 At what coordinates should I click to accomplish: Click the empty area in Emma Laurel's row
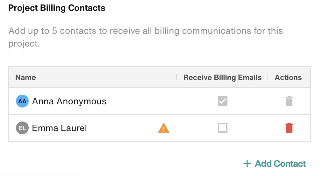122,128
